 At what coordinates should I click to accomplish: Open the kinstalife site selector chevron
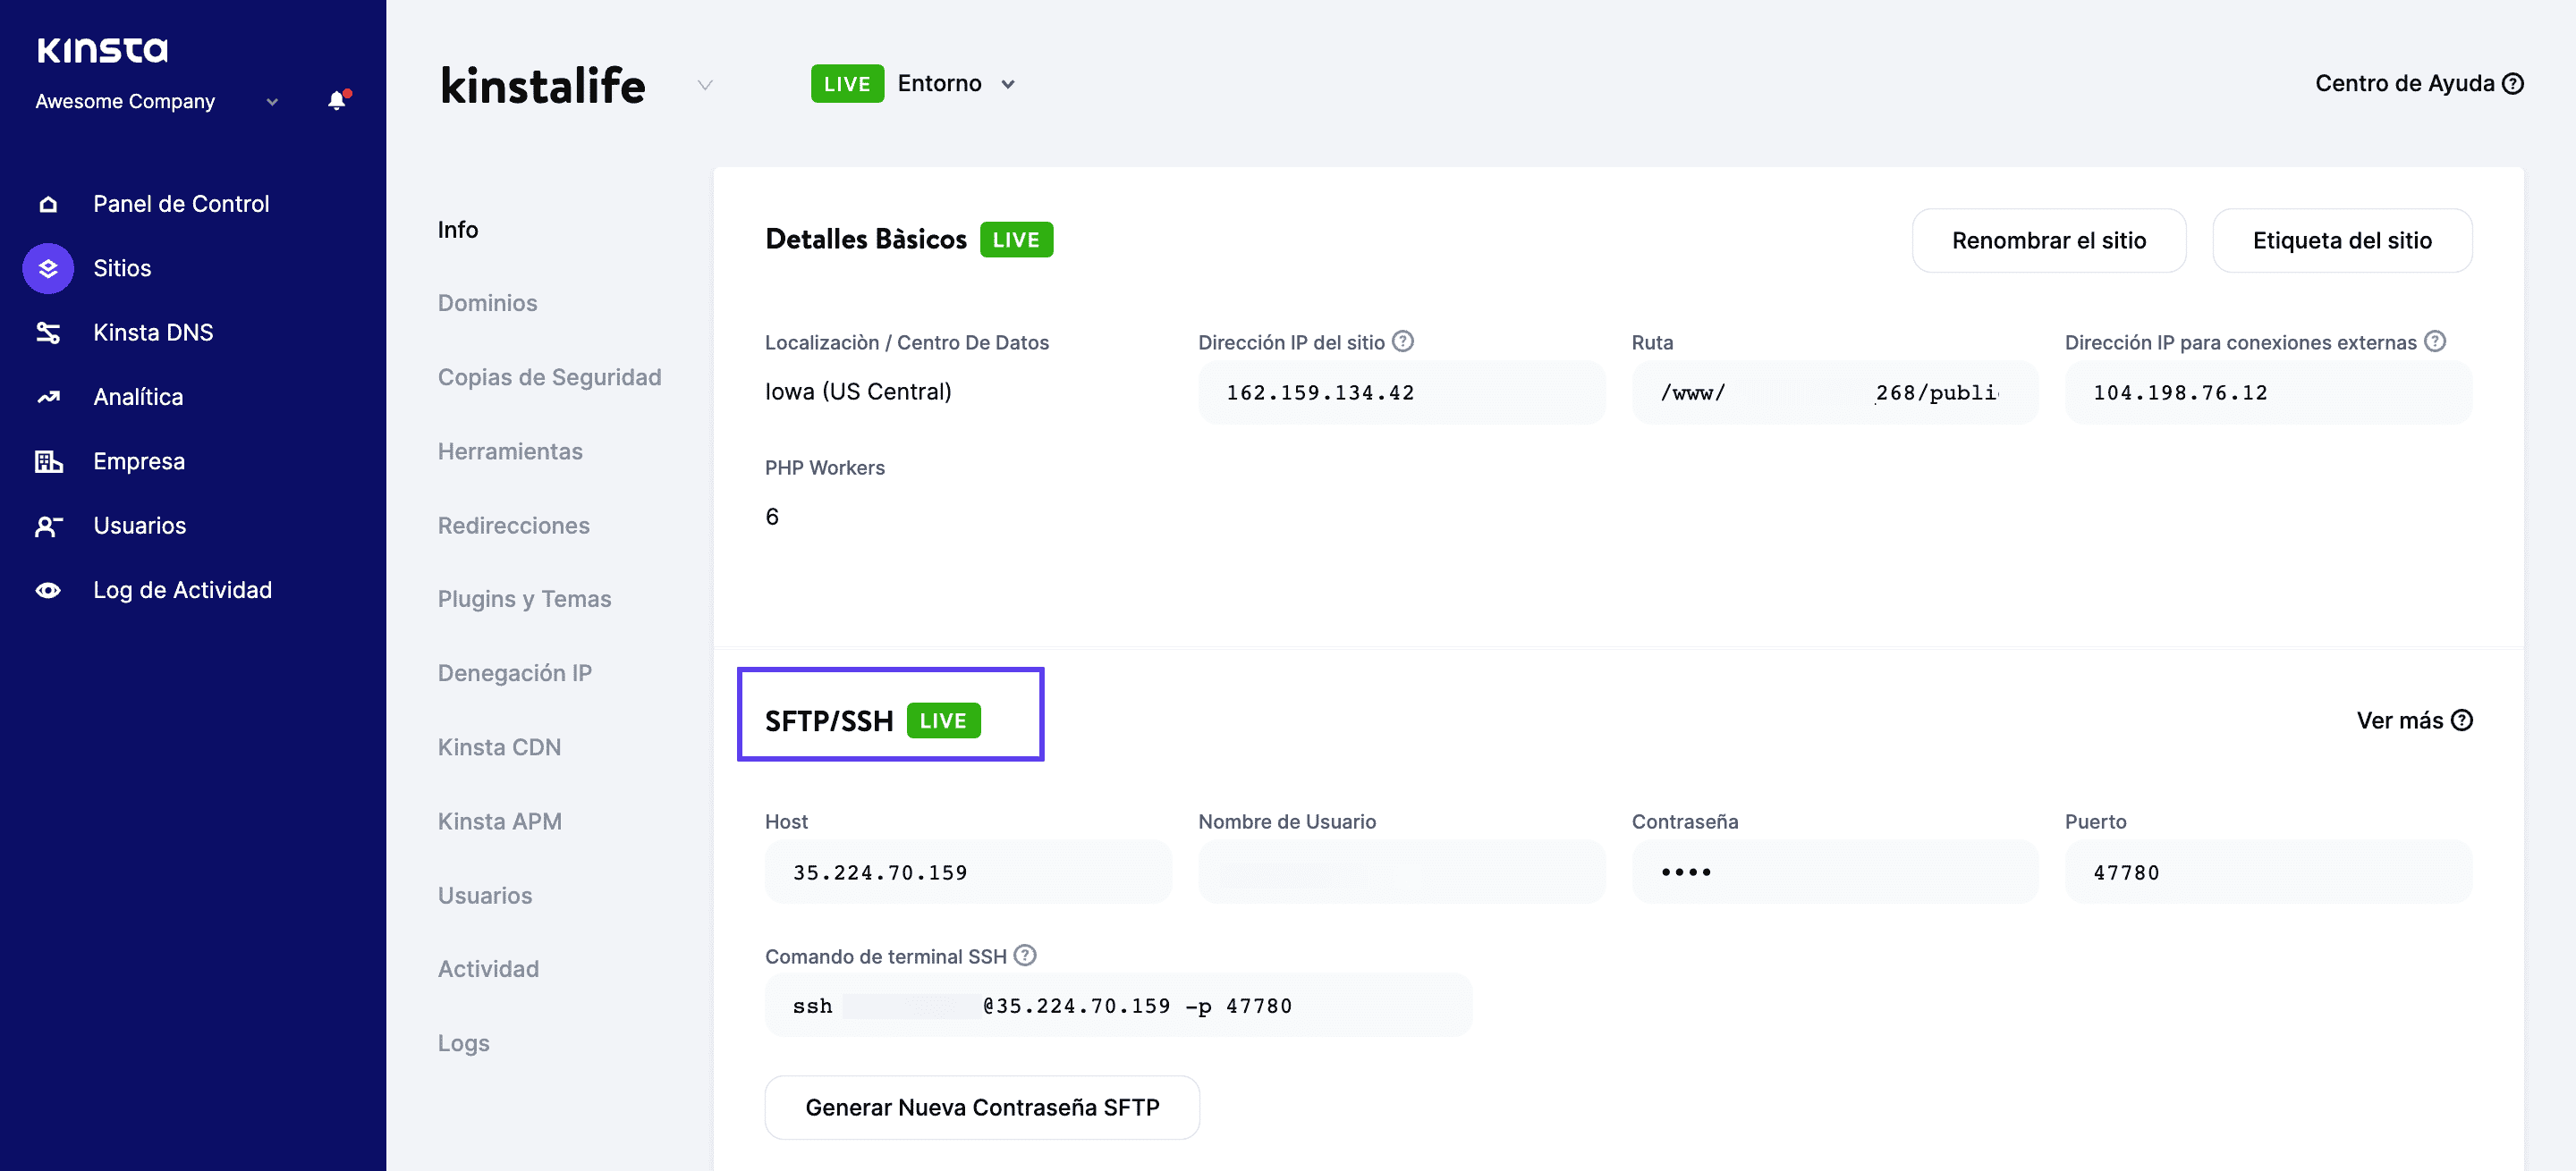[x=705, y=85]
